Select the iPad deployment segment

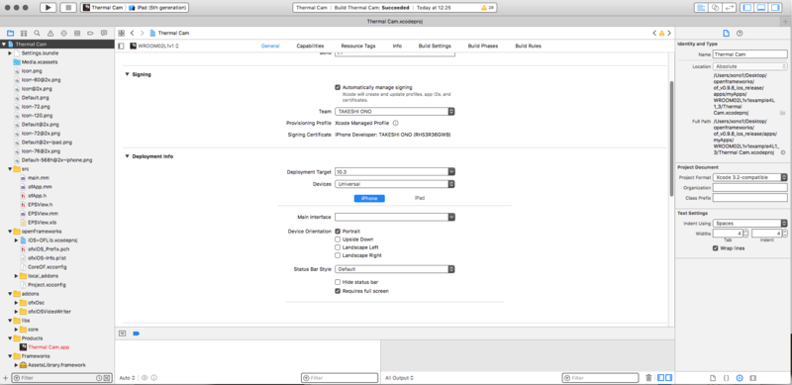pyautogui.click(x=419, y=198)
